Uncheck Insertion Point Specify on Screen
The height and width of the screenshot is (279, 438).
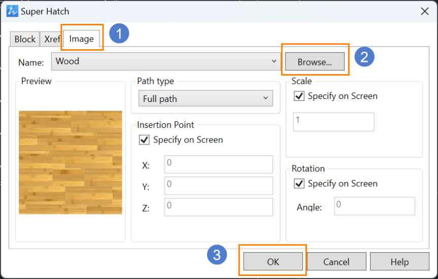[x=144, y=139]
